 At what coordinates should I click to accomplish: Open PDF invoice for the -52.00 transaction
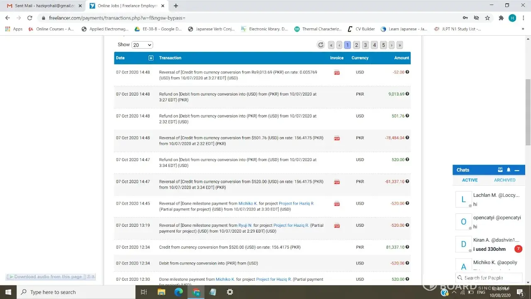point(337,72)
